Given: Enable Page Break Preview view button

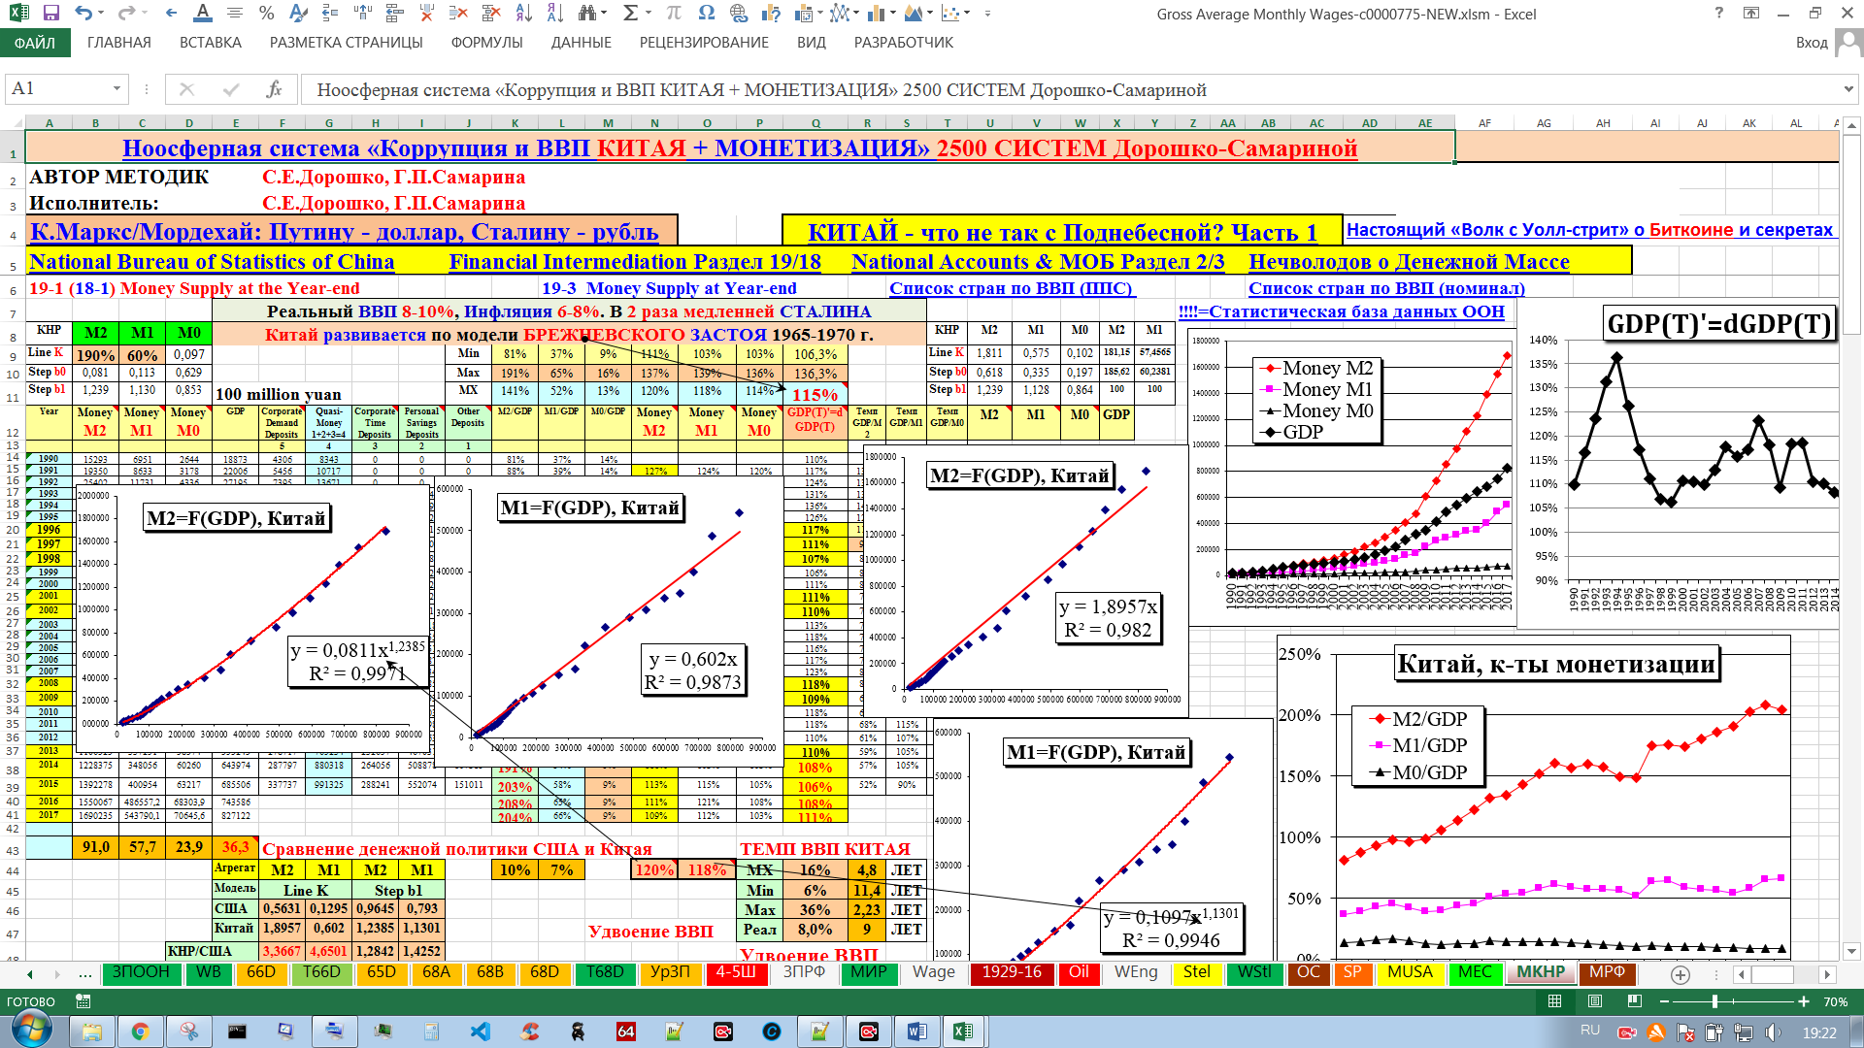Looking at the screenshot, I should 1634,1001.
